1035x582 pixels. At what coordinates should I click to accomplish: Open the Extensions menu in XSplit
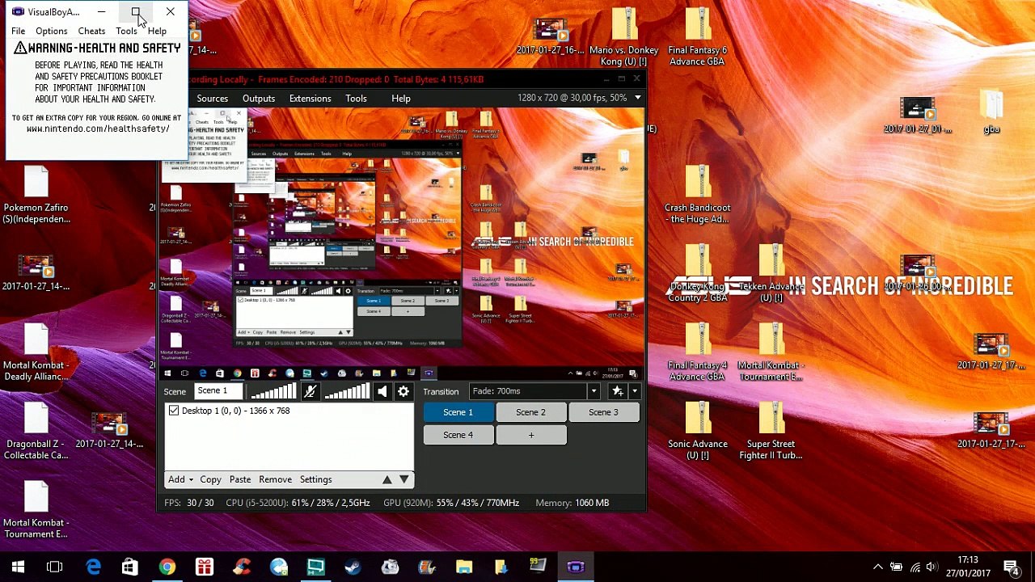pos(310,99)
